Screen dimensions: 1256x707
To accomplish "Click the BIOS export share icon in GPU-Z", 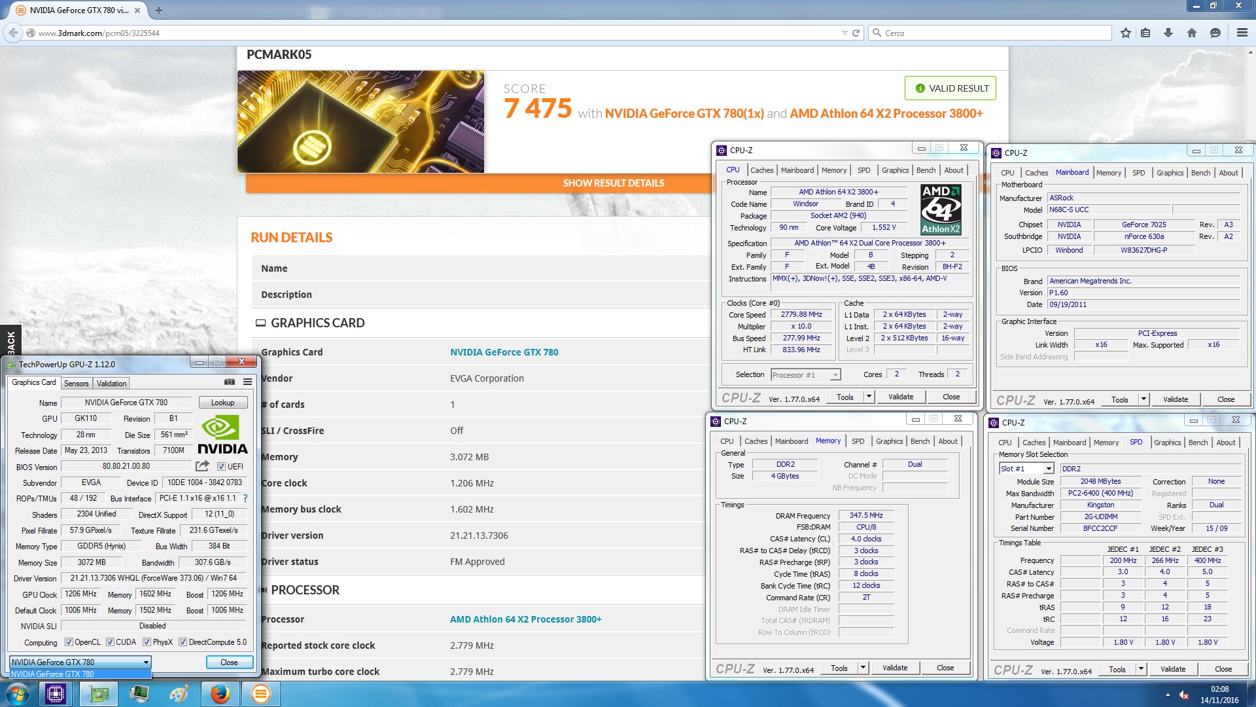I will point(202,466).
